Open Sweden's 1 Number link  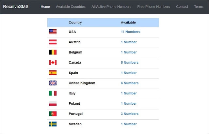(x=129, y=124)
